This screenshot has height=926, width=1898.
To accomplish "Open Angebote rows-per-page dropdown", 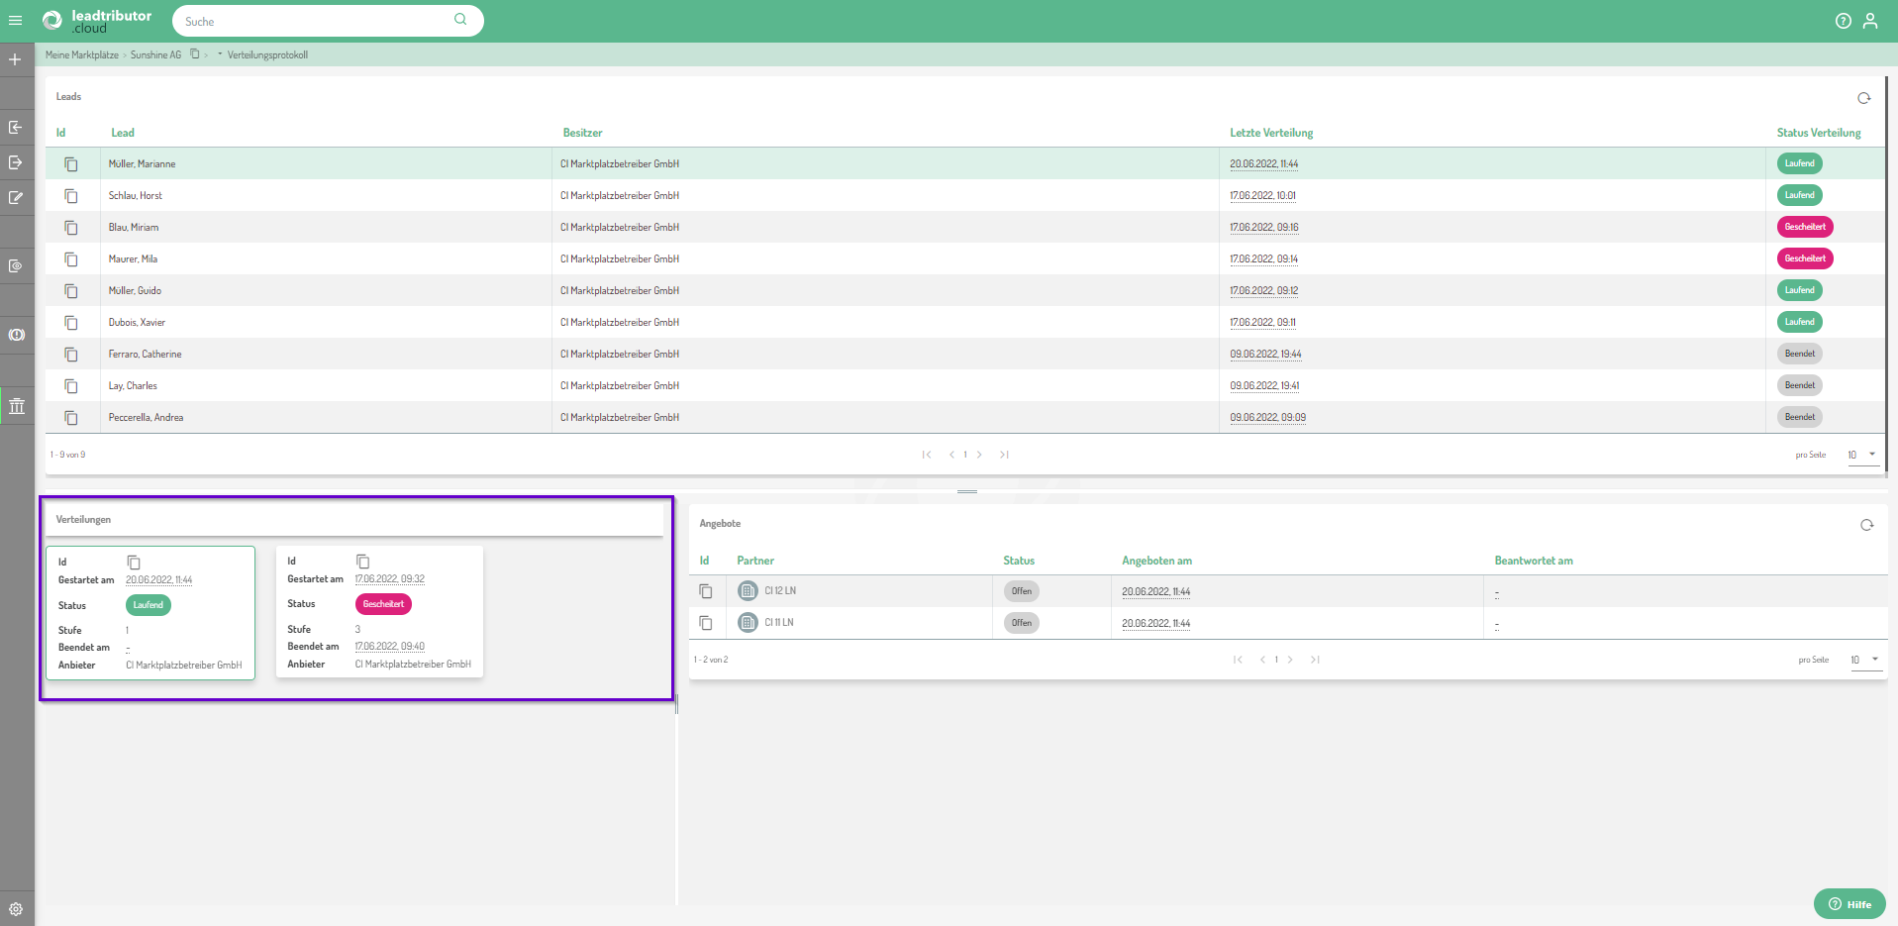I will pos(1864,660).
